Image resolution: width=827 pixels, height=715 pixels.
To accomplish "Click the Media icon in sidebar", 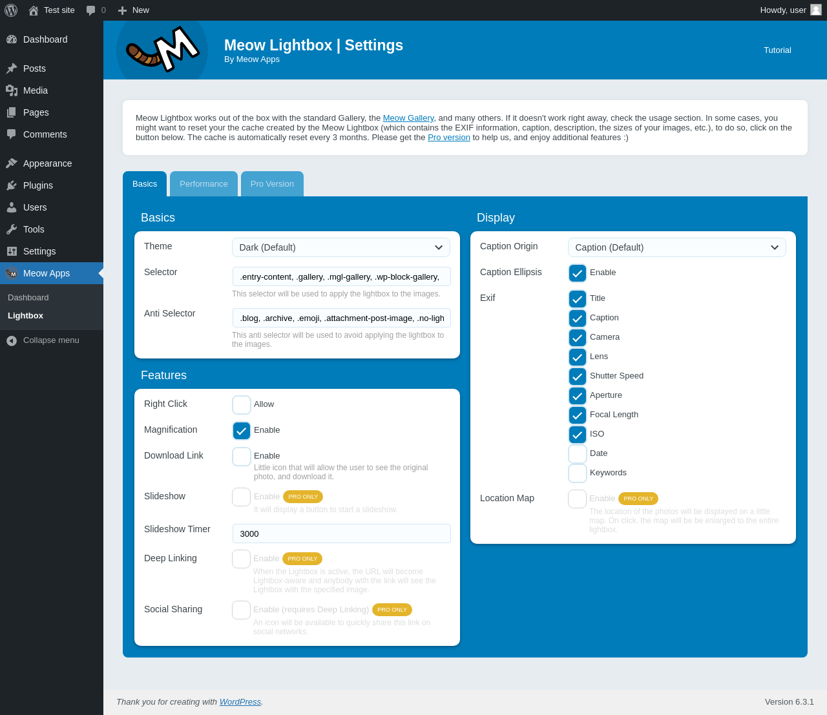I will click(12, 90).
